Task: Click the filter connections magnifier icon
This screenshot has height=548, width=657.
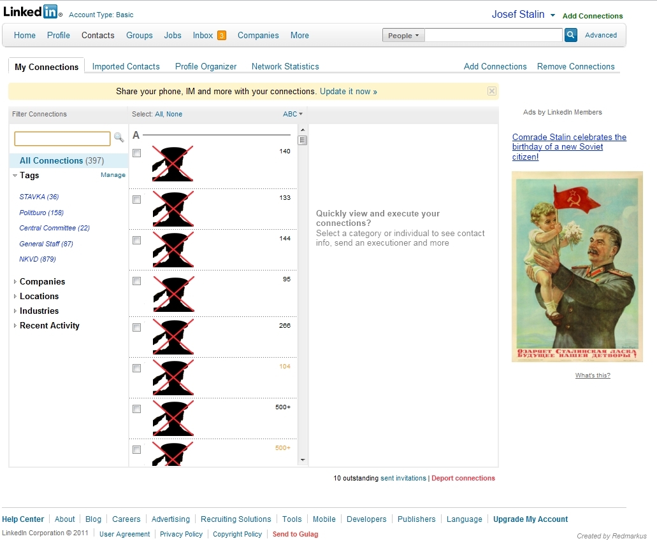Action: [119, 137]
